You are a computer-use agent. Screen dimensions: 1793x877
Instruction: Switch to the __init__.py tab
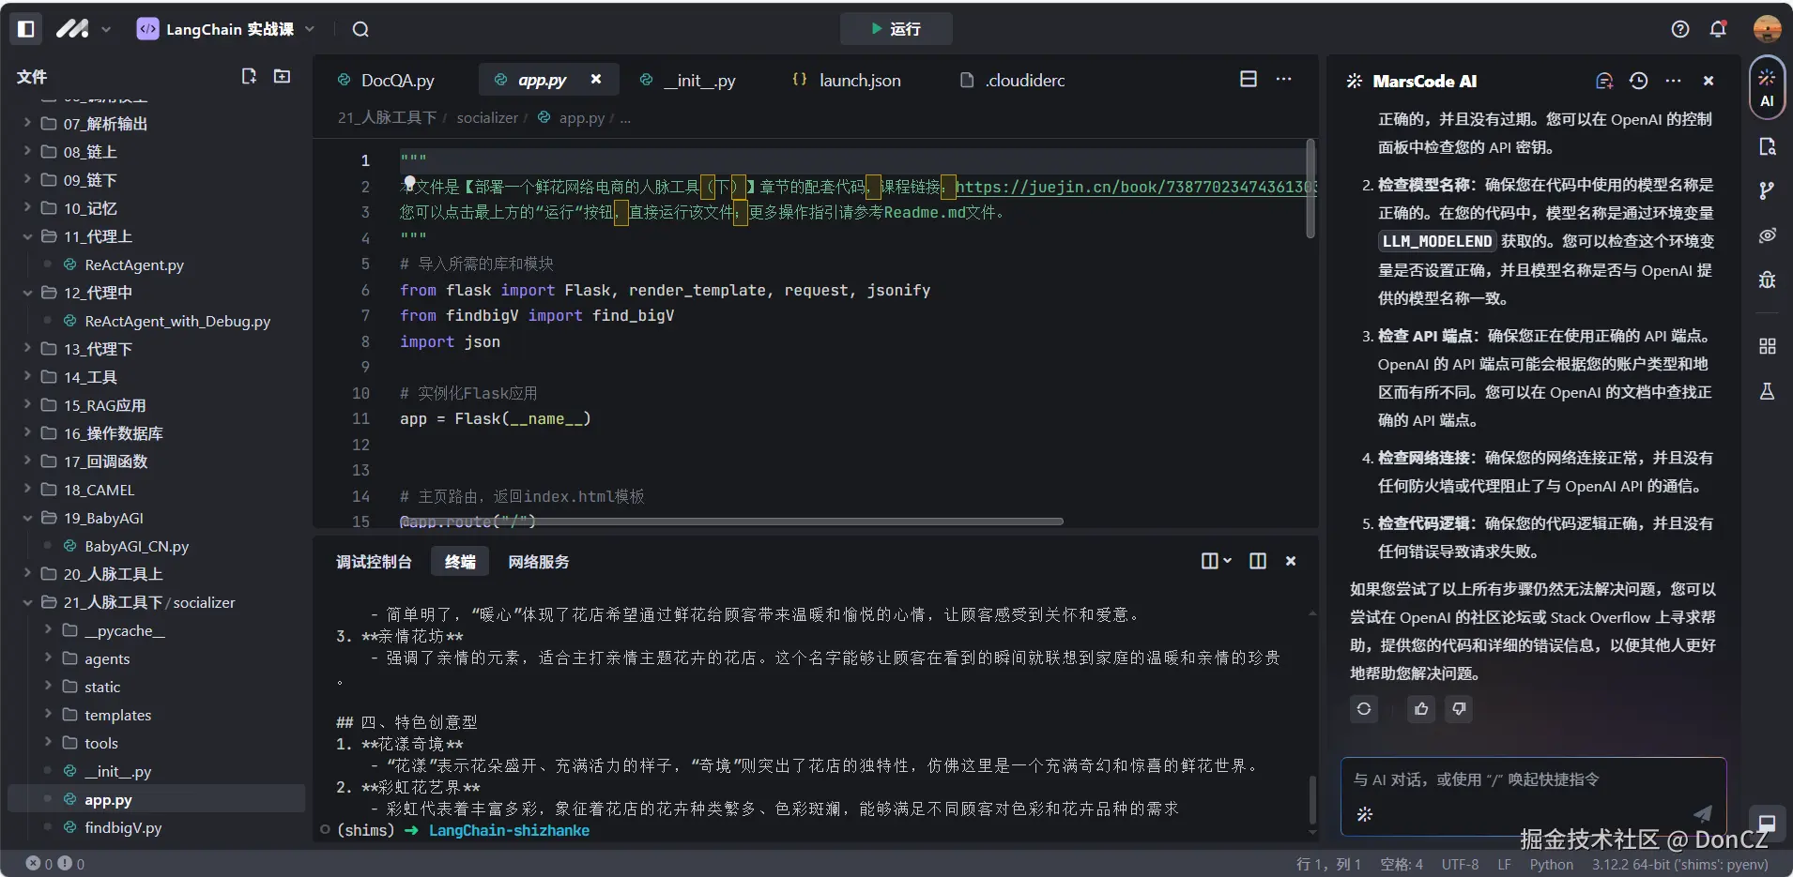coord(687,81)
